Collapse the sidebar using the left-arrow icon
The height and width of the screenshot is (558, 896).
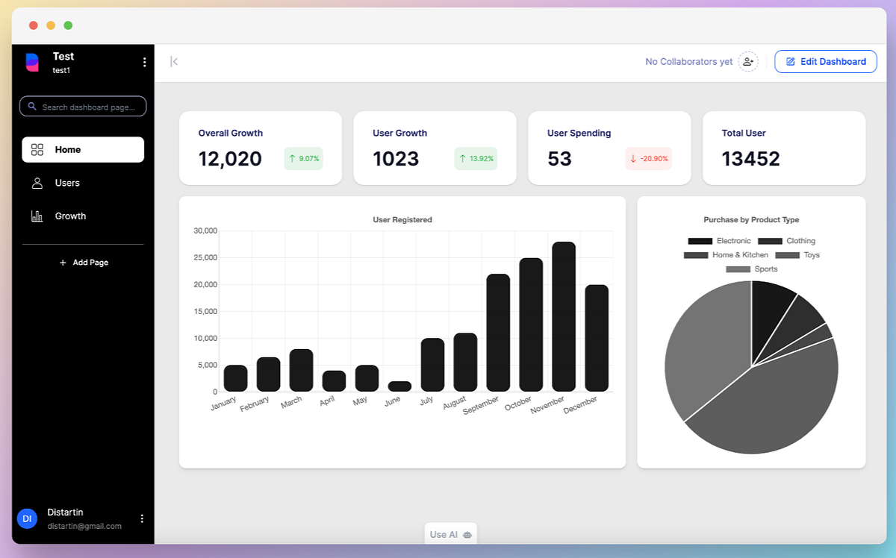click(173, 61)
